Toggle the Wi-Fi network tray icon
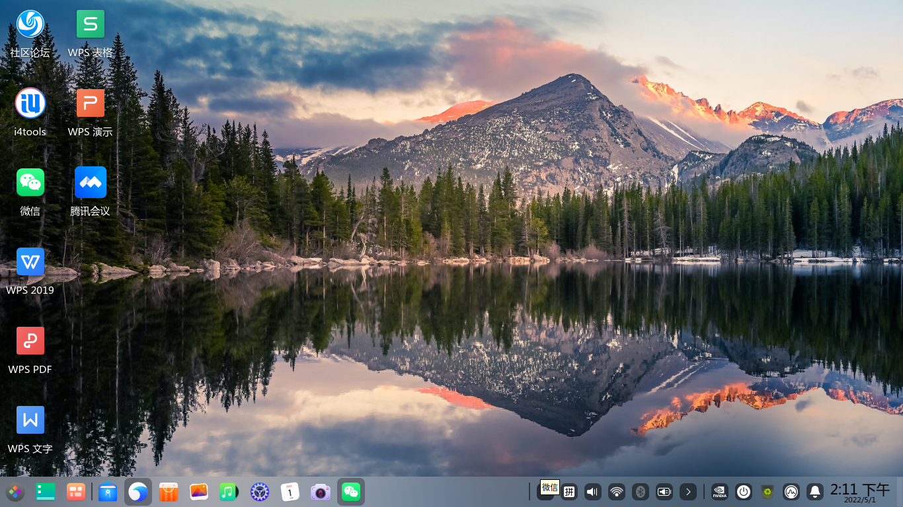 (x=616, y=492)
